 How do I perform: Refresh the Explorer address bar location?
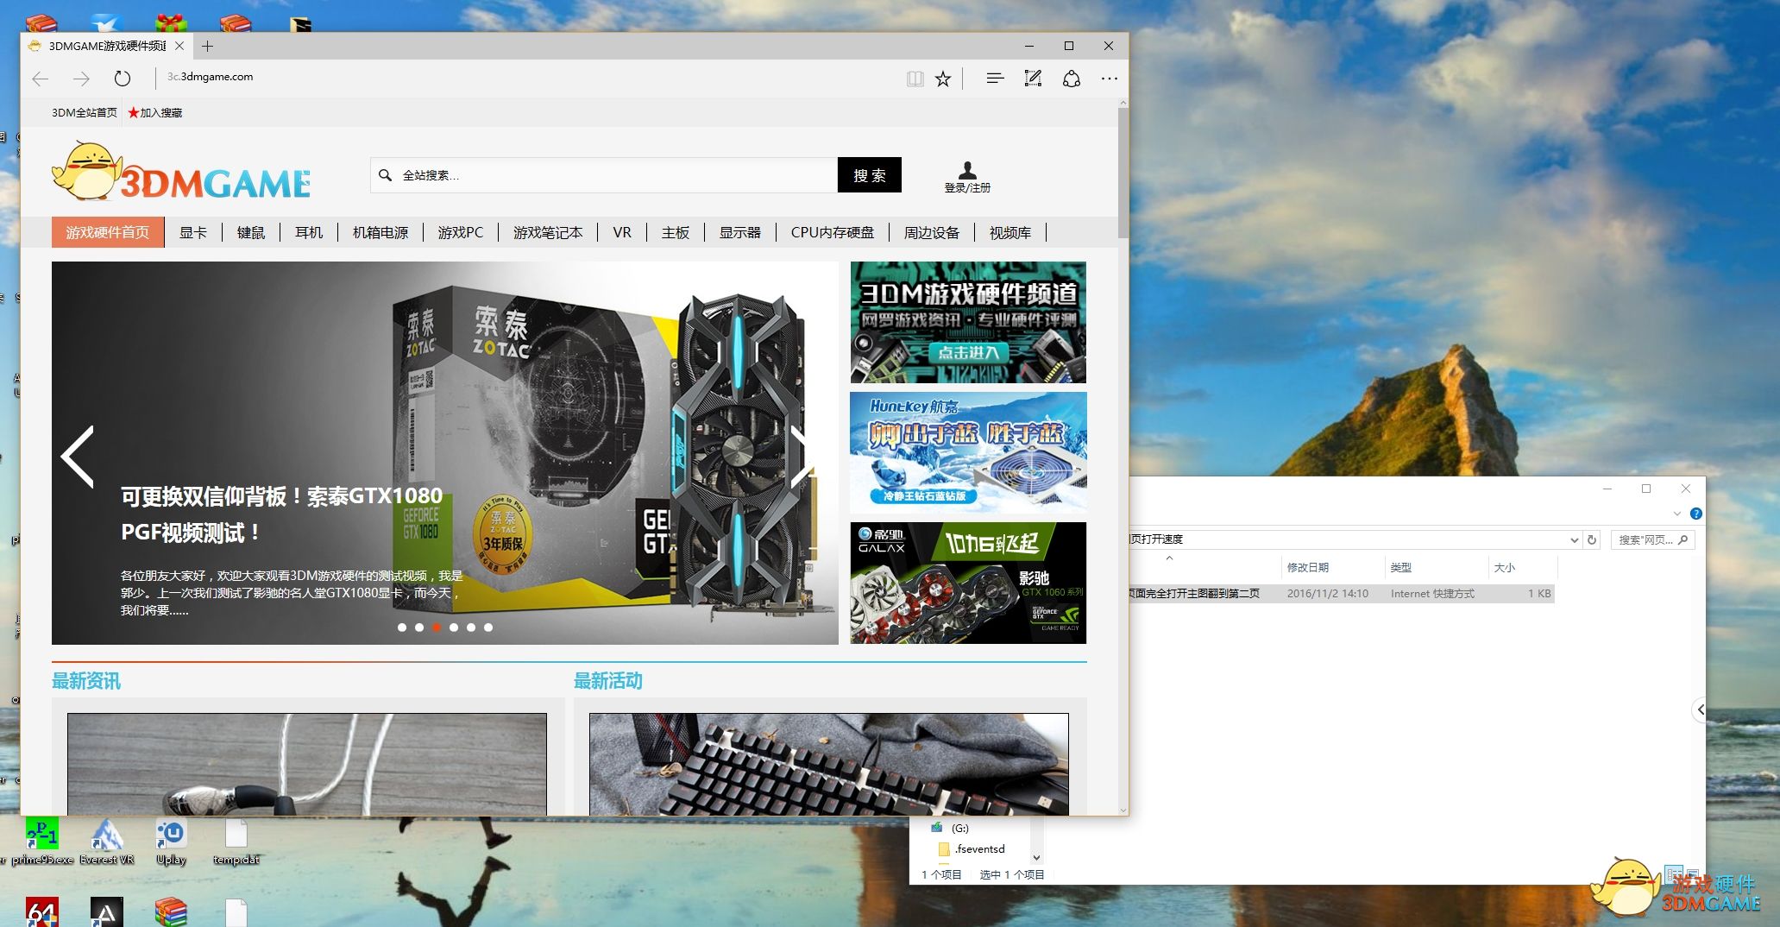(x=1592, y=539)
